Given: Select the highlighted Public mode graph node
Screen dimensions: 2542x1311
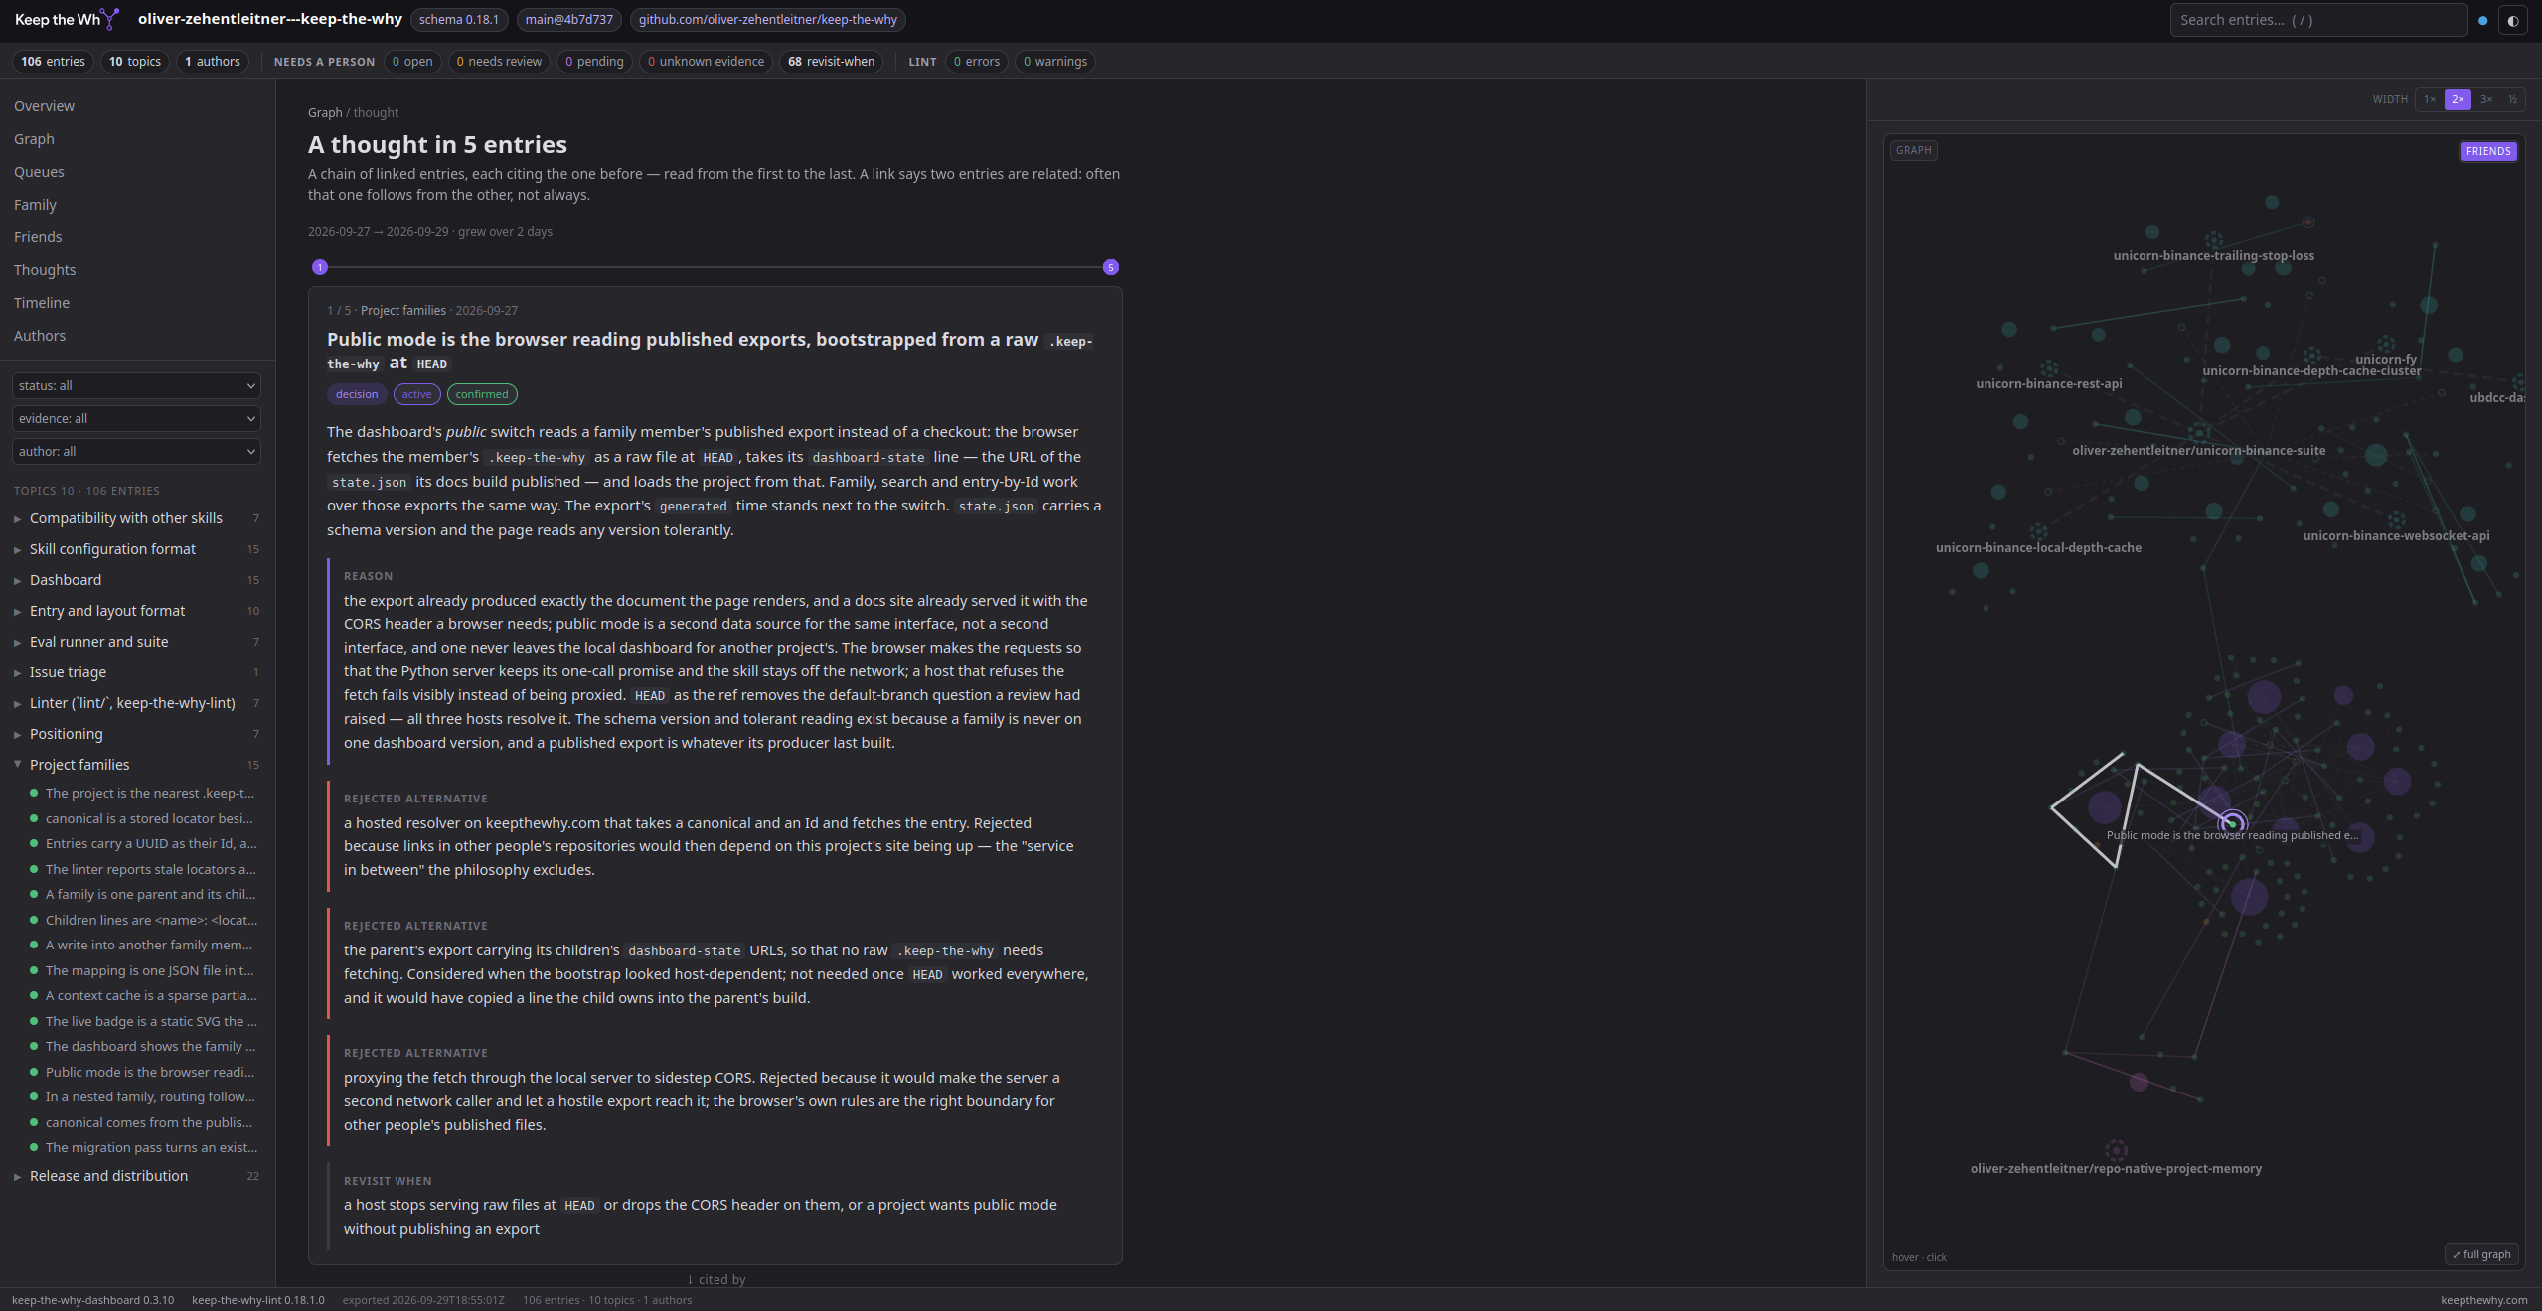Looking at the screenshot, I should [x=2233, y=823].
